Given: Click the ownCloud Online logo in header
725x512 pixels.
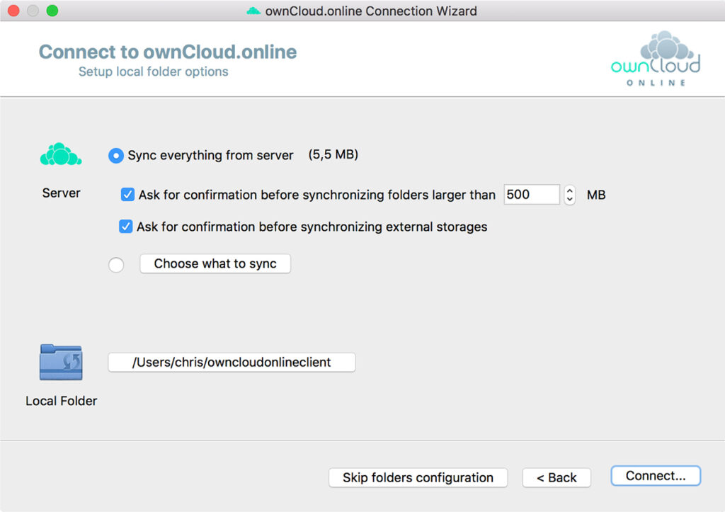Looking at the screenshot, I should pos(656,59).
